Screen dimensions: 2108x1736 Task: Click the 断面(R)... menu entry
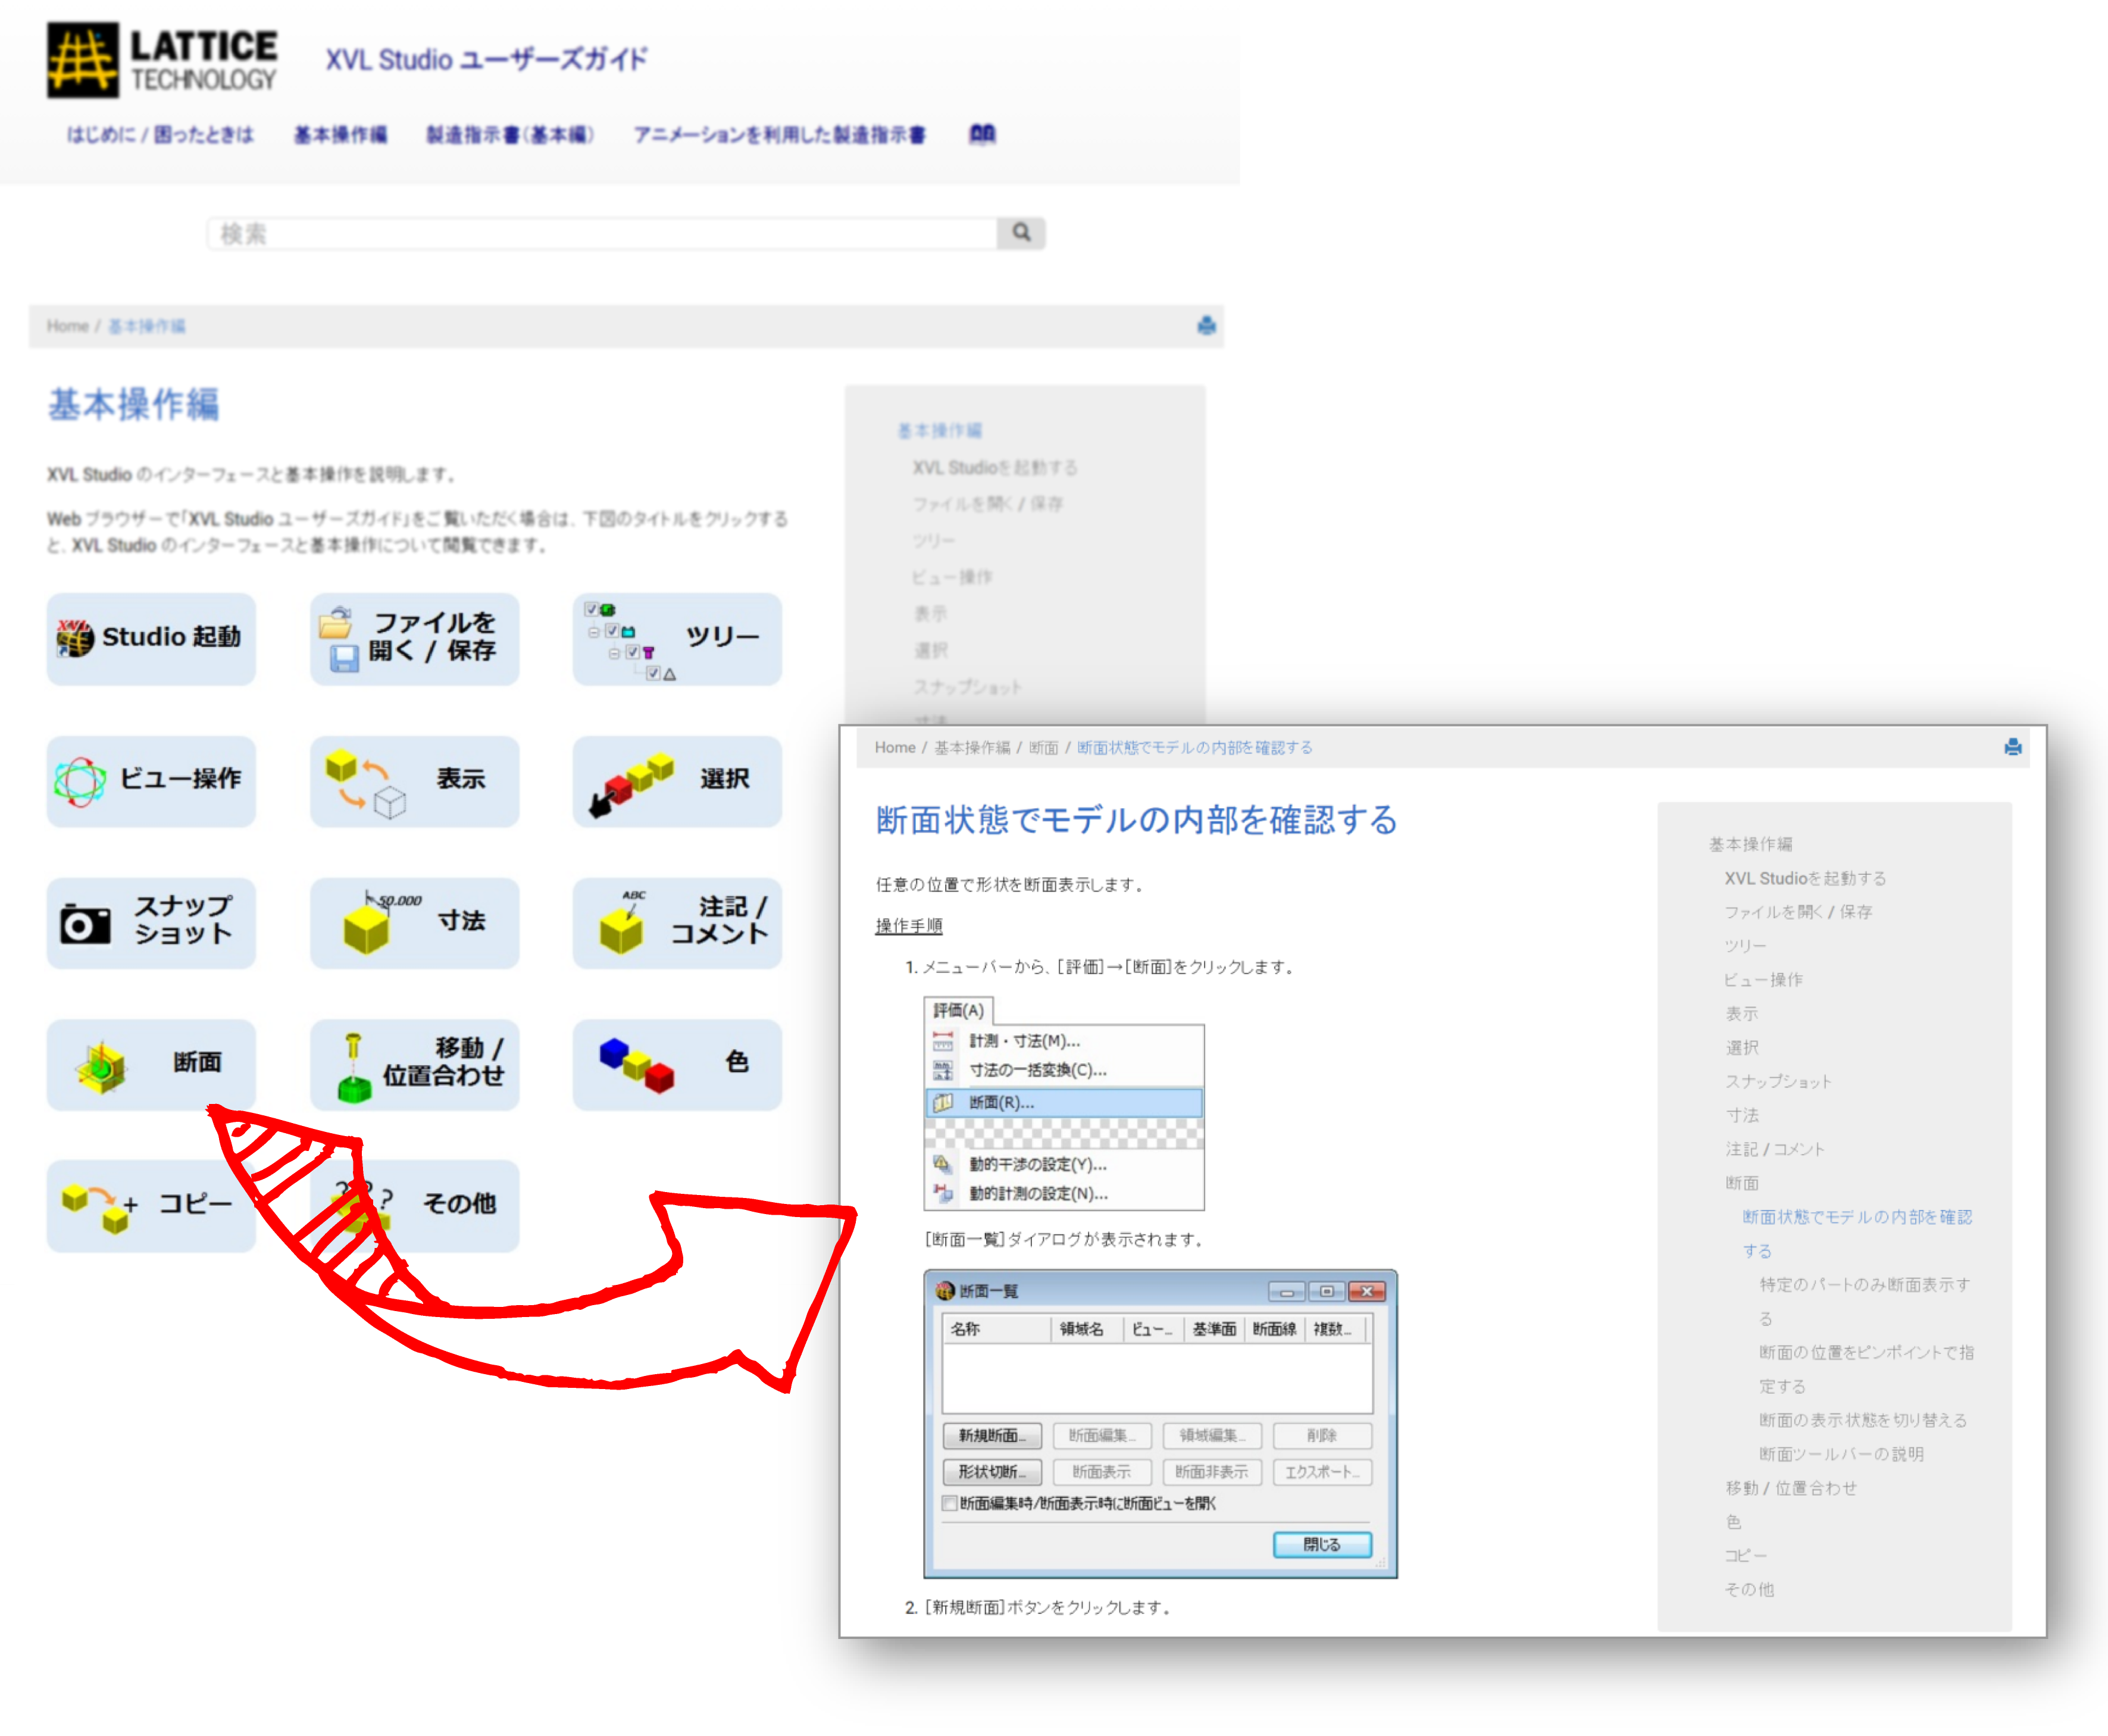1064,1102
